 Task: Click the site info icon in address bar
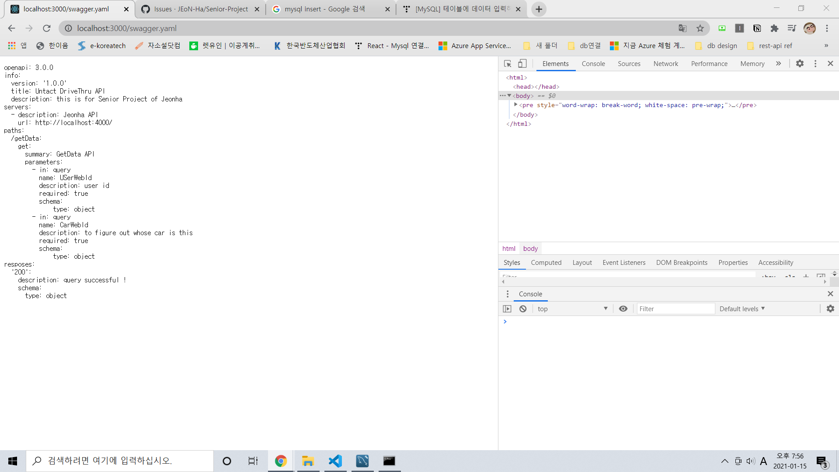[x=68, y=28]
